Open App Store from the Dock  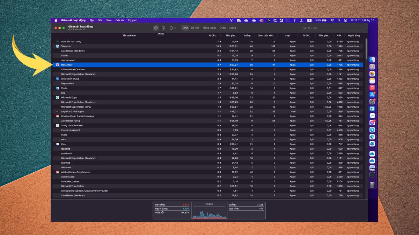point(372,95)
